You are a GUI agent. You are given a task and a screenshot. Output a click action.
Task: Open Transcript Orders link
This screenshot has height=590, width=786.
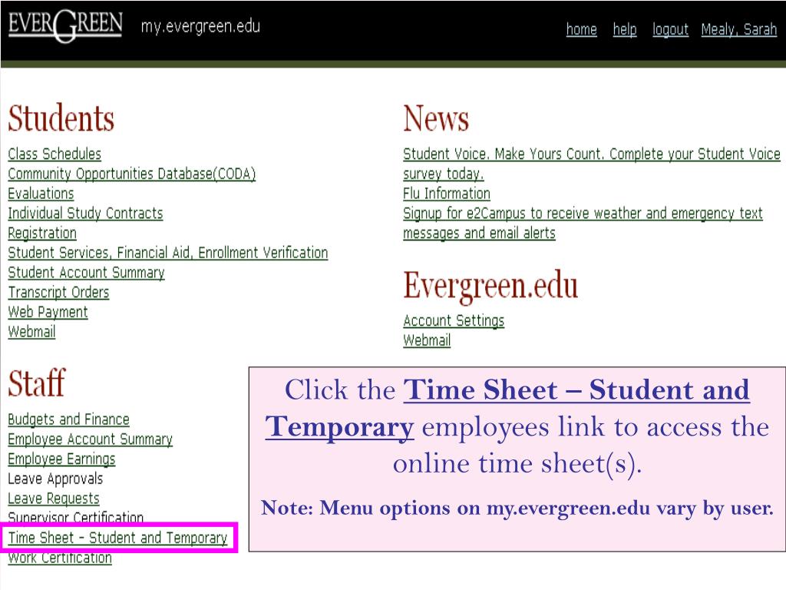pyautogui.click(x=58, y=293)
